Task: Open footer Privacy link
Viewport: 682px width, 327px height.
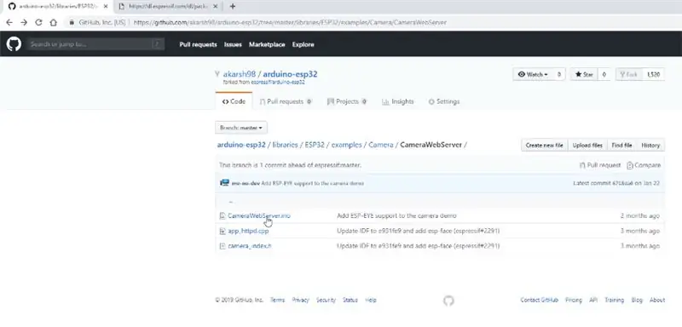Action: click(301, 300)
